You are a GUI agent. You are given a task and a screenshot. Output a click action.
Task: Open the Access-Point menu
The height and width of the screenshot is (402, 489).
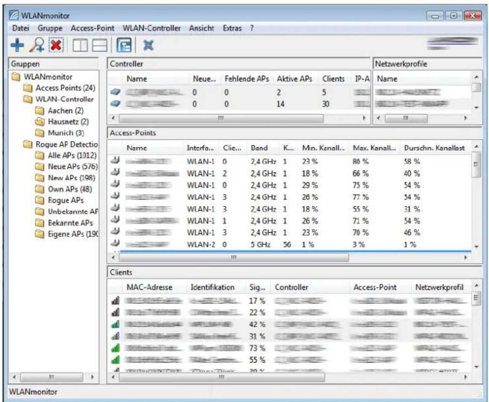92,28
